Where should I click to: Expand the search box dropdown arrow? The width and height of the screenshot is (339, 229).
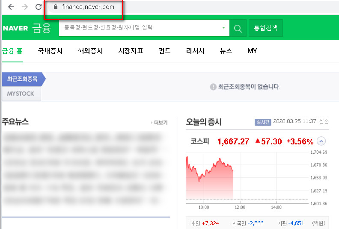pyautogui.click(x=223, y=28)
